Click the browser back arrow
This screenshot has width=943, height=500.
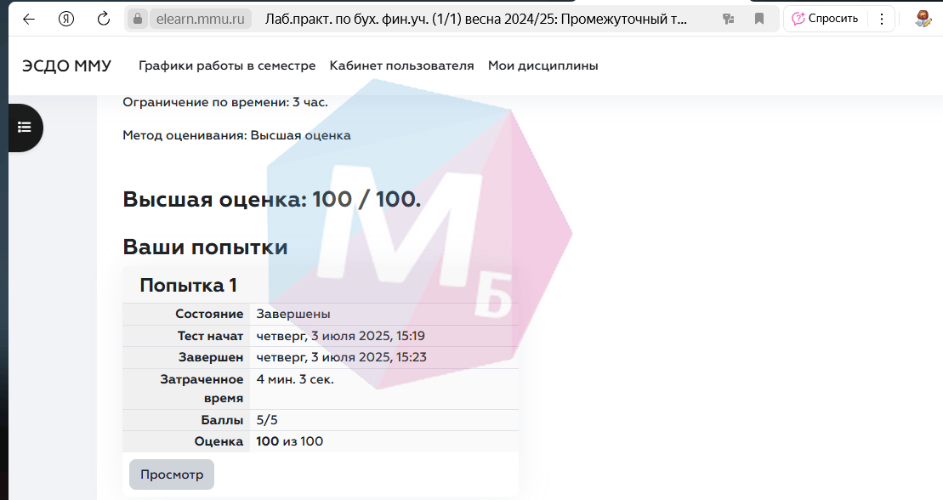coord(29,19)
